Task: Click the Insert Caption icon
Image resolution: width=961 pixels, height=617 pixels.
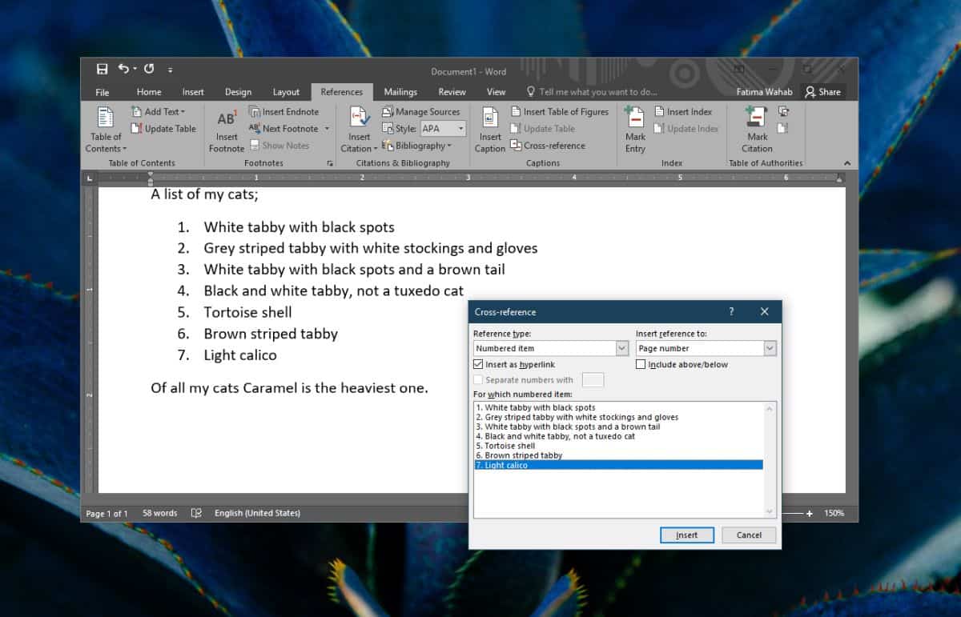Action: click(x=490, y=118)
